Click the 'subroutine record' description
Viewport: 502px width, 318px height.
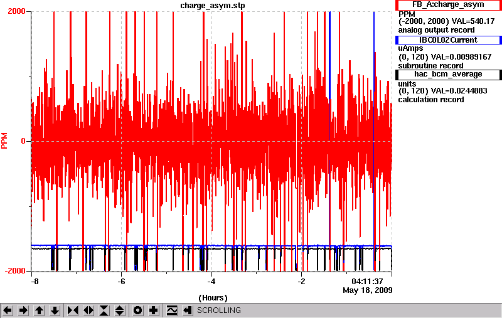point(430,66)
